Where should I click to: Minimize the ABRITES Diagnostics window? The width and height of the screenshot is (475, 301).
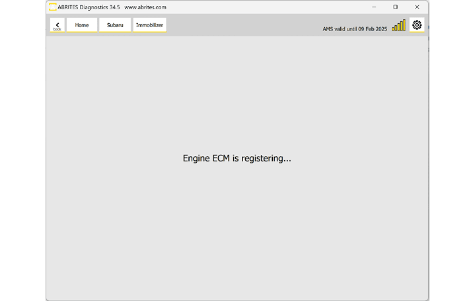click(x=374, y=7)
